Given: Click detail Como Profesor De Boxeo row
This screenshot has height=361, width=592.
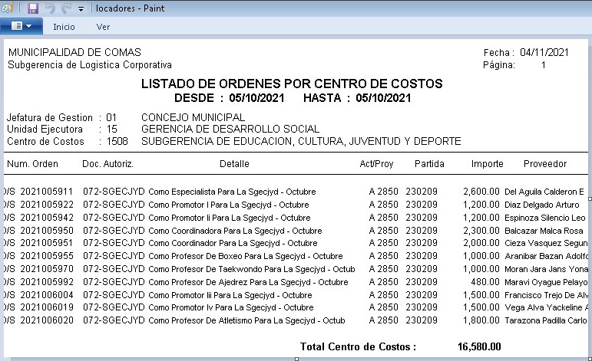Looking at the screenshot, I should 246,256.
